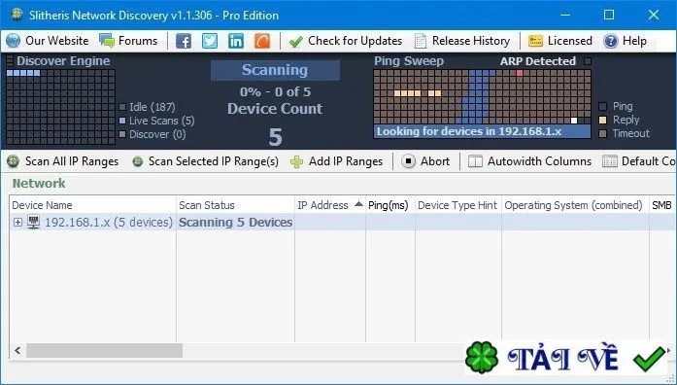Sort by Device Name column header
The height and width of the screenshot is (385, 677).
click(93, 205)
